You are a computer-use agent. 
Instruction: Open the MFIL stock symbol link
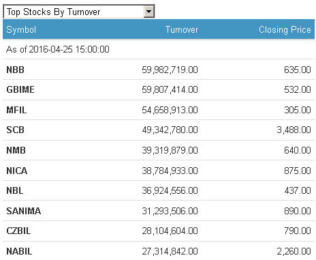click(16, 110)
